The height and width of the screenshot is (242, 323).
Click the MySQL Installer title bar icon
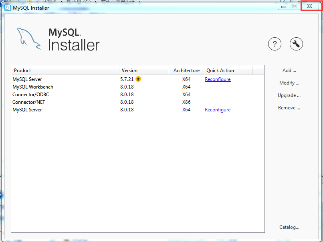point(7,8)
